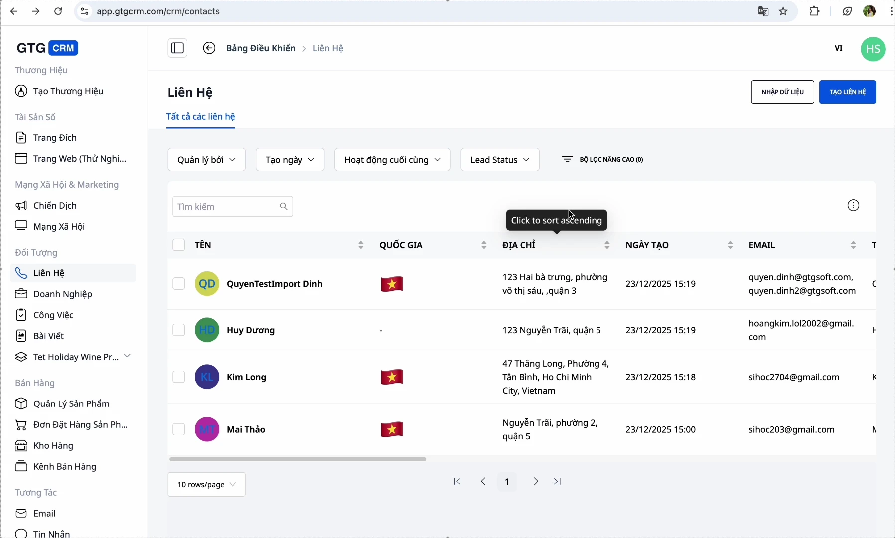This screenshot has height=538, width=895.
Task: Click the back arrow circle icon
Action: (x=209, y=48)
